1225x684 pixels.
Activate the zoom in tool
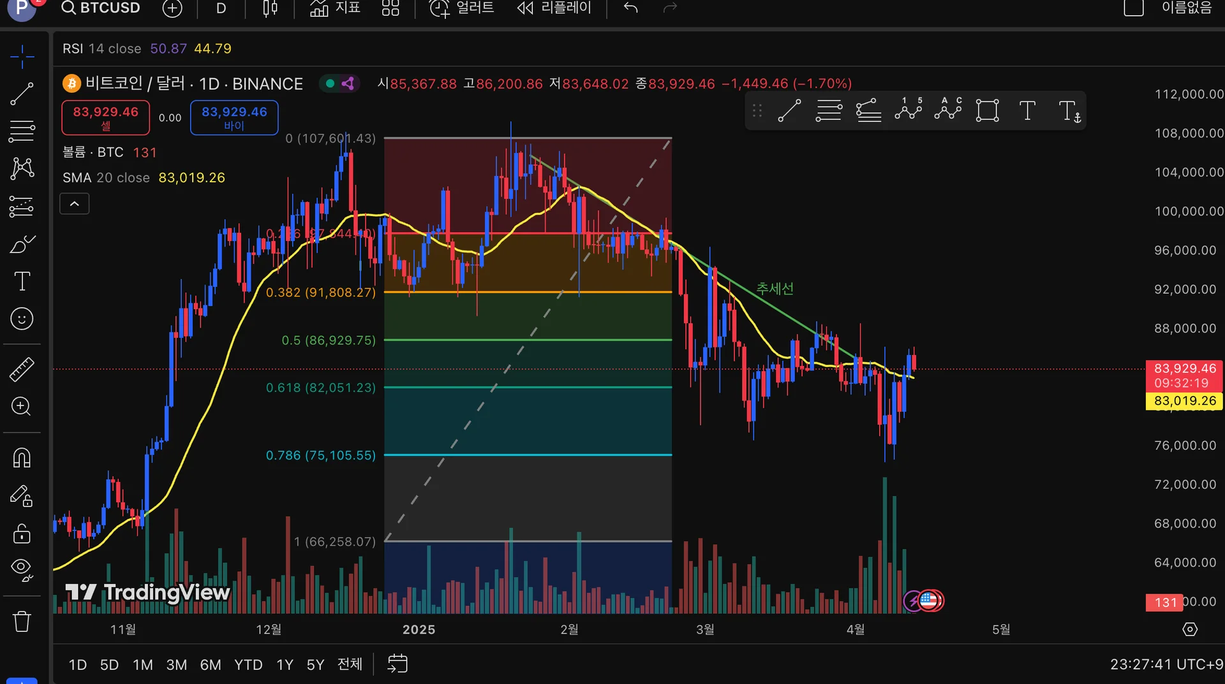22,407
